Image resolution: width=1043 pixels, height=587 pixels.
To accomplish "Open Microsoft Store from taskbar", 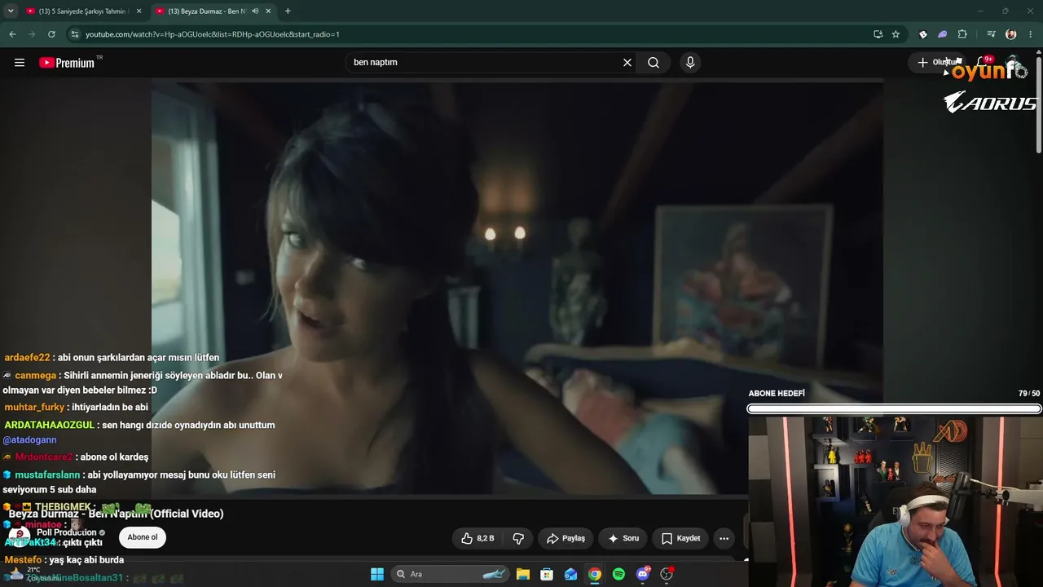I will (547, 574).
